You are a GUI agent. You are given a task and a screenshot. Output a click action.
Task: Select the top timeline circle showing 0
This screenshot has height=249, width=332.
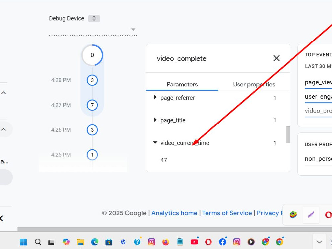click(x=92, y=55)
